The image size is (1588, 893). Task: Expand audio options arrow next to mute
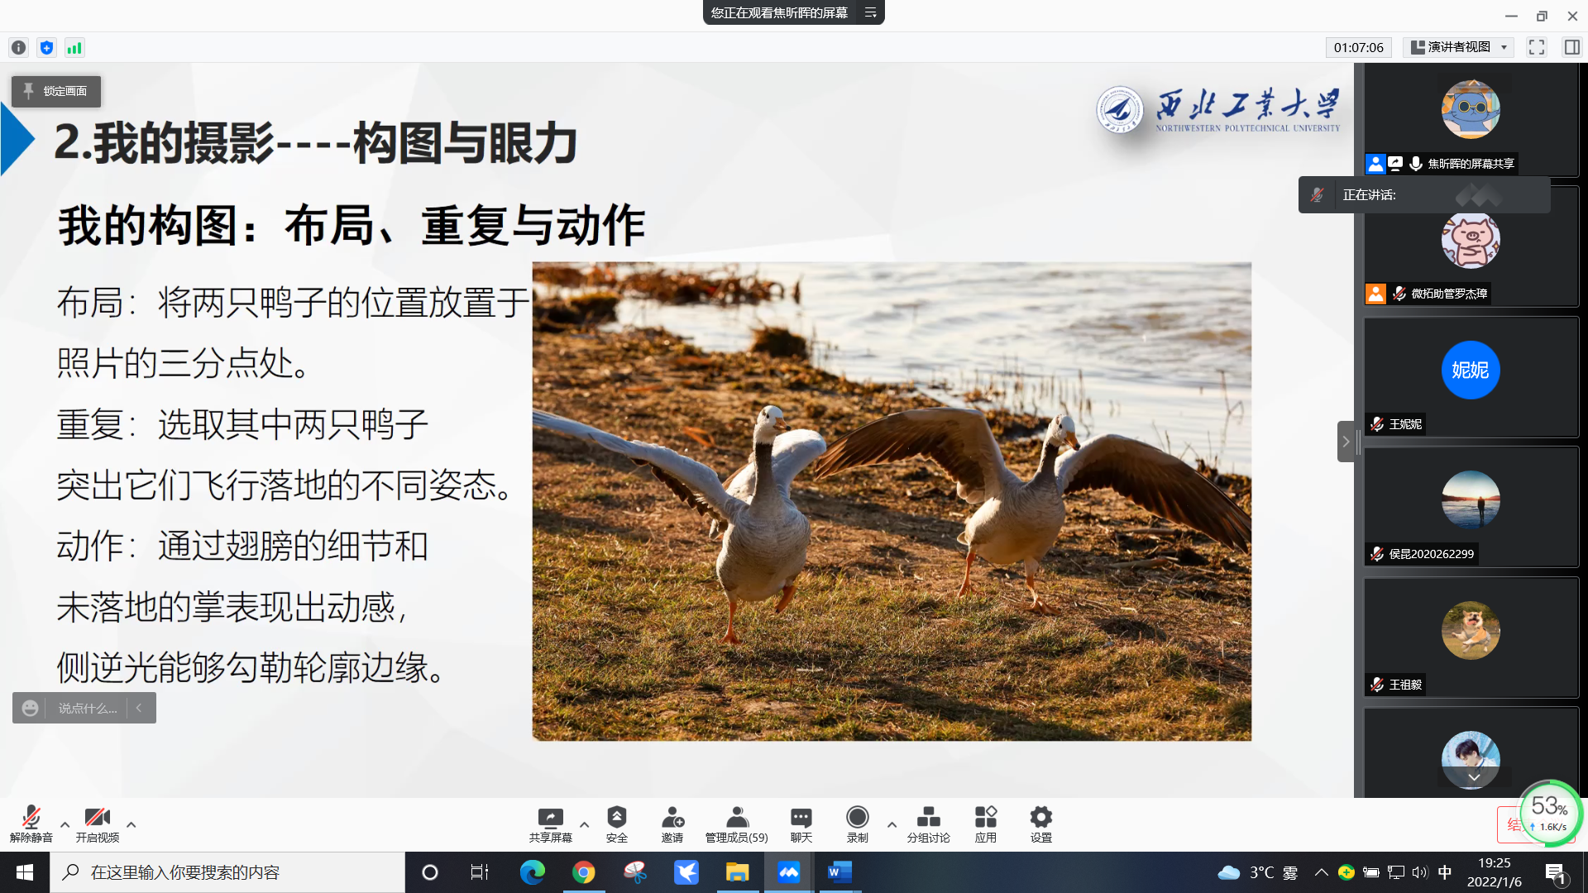point(65,824)
